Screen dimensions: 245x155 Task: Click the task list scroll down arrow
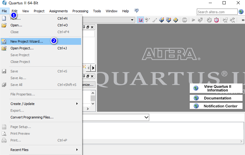pyautogui.click(x=93, y=104)
